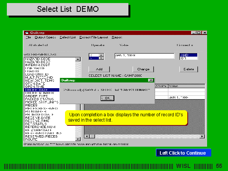Select the AND connector option
Viewport: 228px width, 171px height.
(188, 55)
